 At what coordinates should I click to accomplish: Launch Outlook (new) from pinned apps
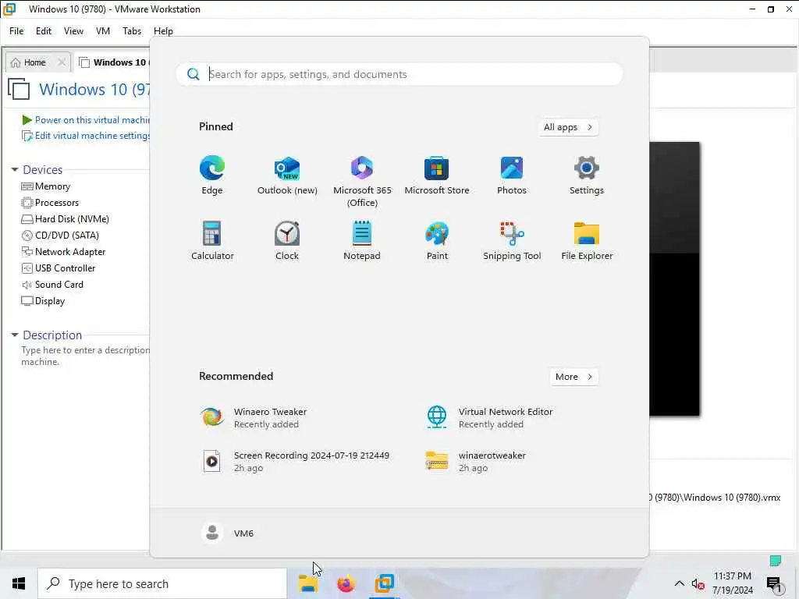[287, 175]
